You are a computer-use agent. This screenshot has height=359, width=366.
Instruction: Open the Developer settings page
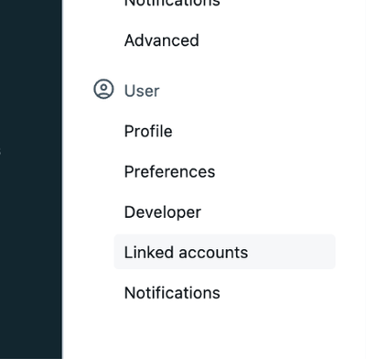(x=163, y=212)
